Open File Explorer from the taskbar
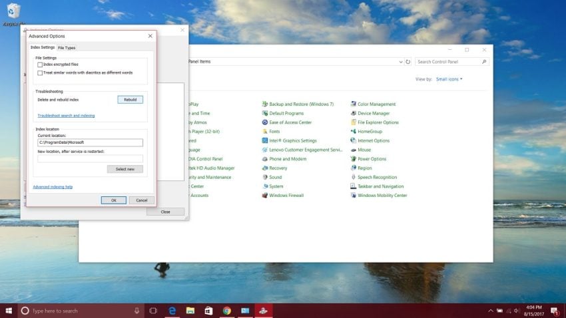 click(x=190, y=311)
